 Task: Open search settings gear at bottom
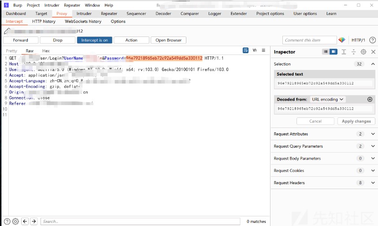tap(15, 221)
